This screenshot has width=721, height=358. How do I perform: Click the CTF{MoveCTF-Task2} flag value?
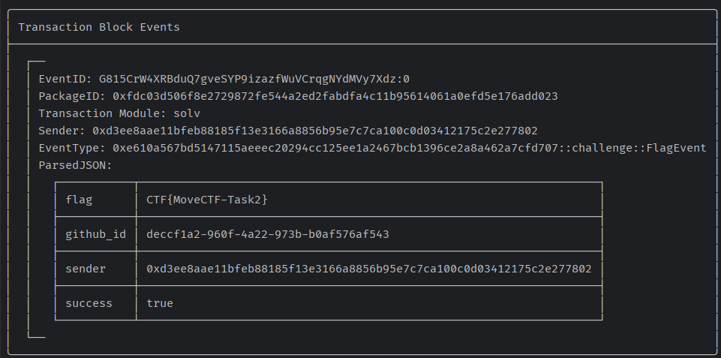207,200
